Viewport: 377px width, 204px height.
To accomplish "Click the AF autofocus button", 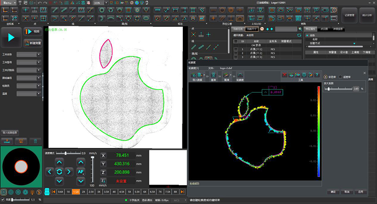I will pyautogui.click(x=81, y=171).
